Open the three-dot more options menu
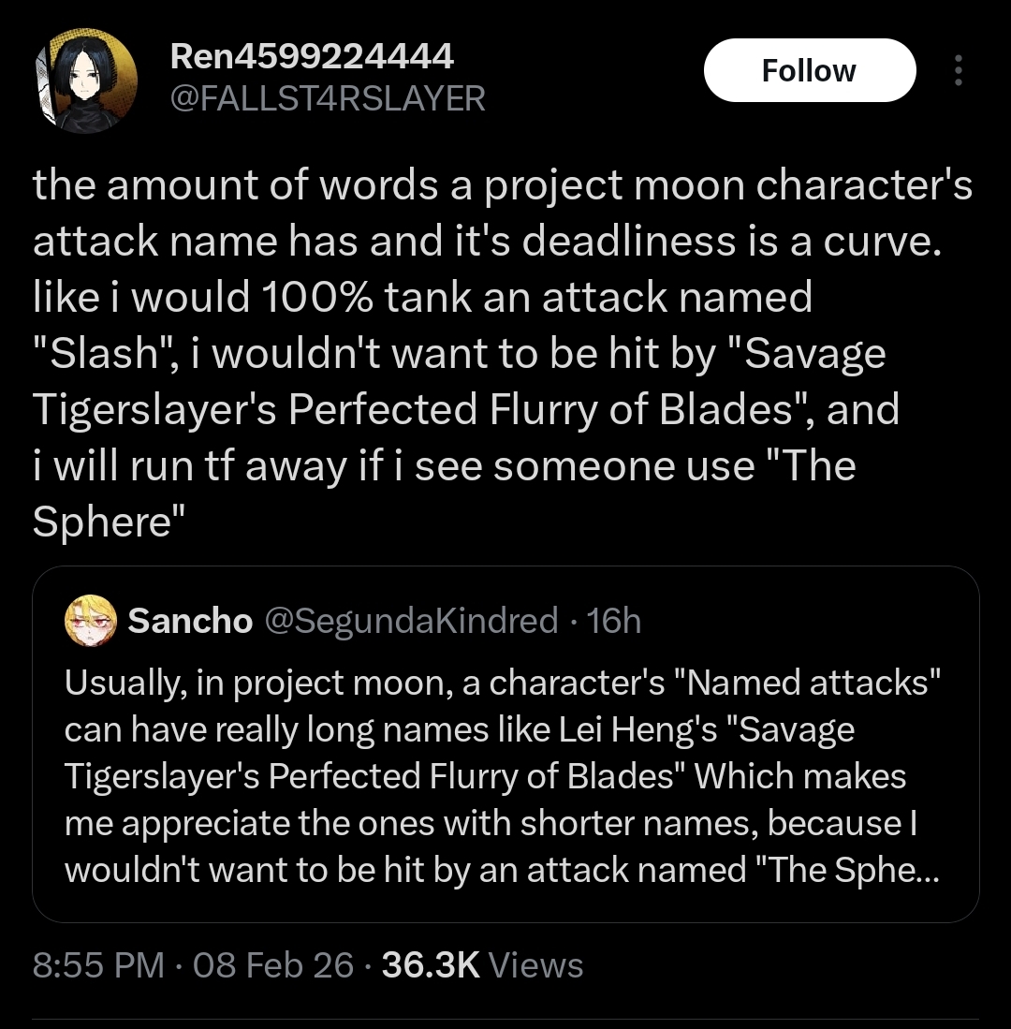1011x1029 pixels. [x=957, y=70]
